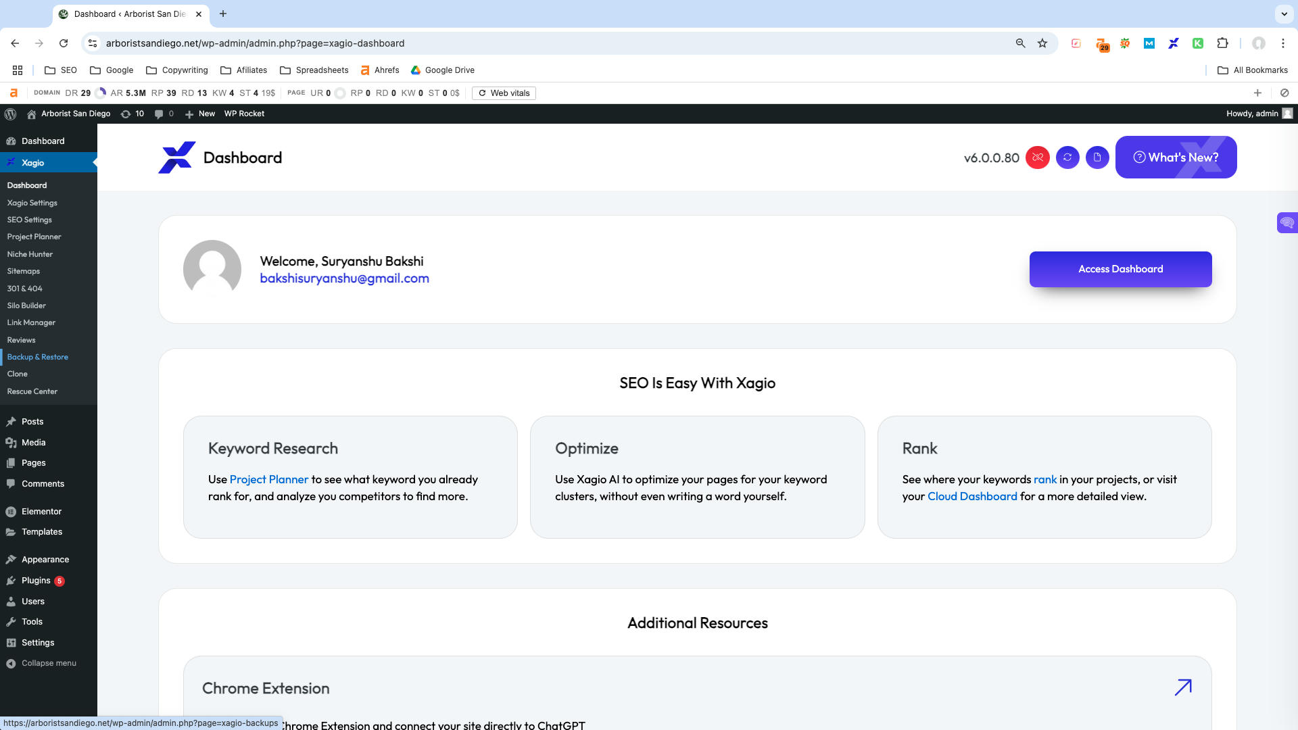
Task: Open the comments bubble in the admin bar
Action: pyautogui.click(x=164, y=114)
